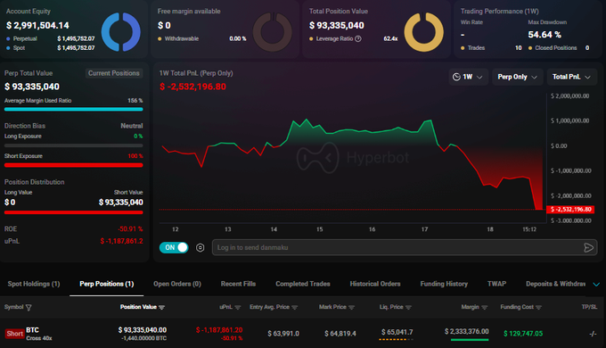This screenshot has height=348, width=606.
Task: Click the Short Exposure red bar
Action: coord(73,165)
